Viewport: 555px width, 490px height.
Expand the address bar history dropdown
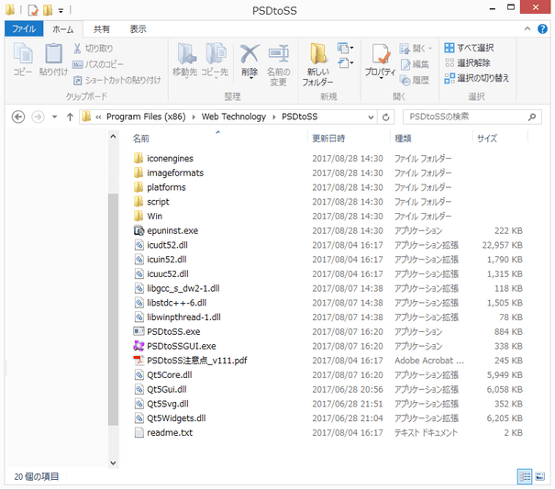pyautogui.click(x=371, y=117)
